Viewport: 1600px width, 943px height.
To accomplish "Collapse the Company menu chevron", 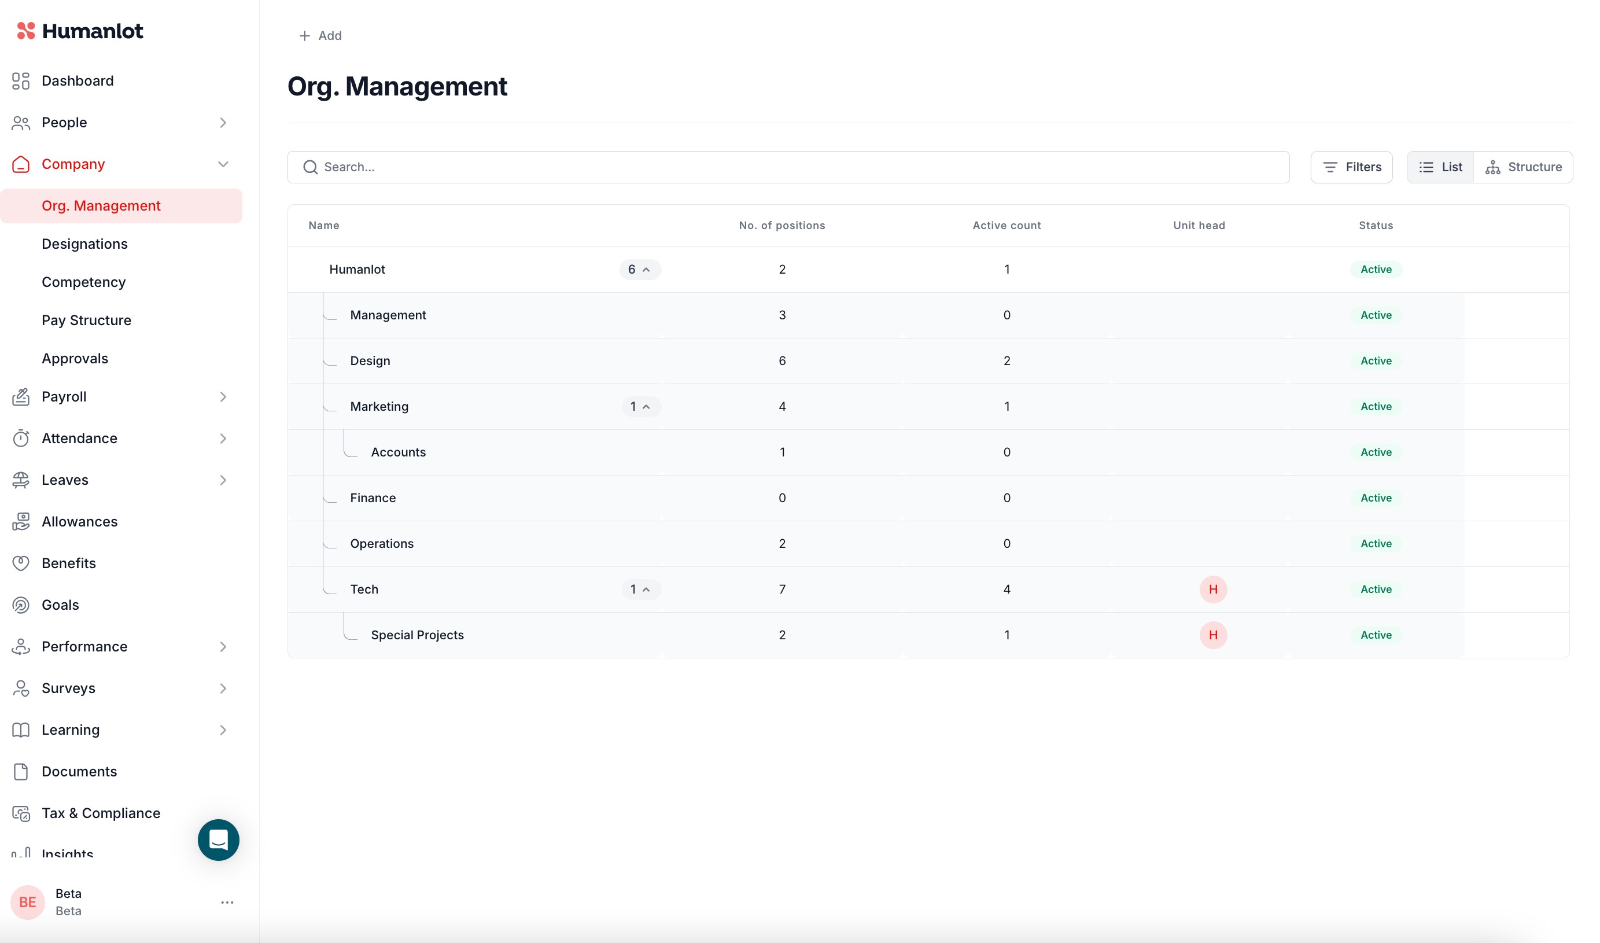I will tap(223, 164).
